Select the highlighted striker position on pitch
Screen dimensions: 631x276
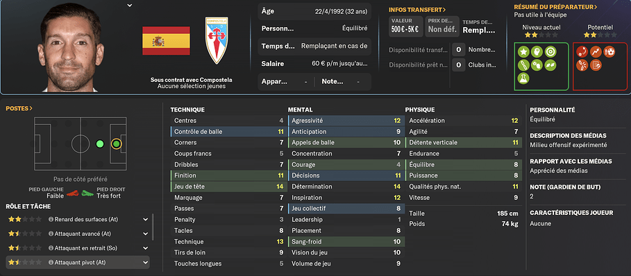click(x=116, y=144)
